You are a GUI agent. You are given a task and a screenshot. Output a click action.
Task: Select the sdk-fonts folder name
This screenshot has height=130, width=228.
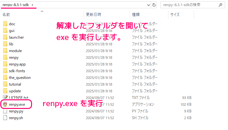coord(17,71)
